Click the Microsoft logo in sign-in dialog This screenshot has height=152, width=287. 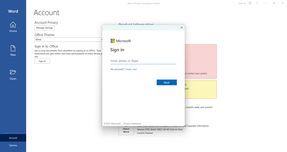[x=121, y=41]
